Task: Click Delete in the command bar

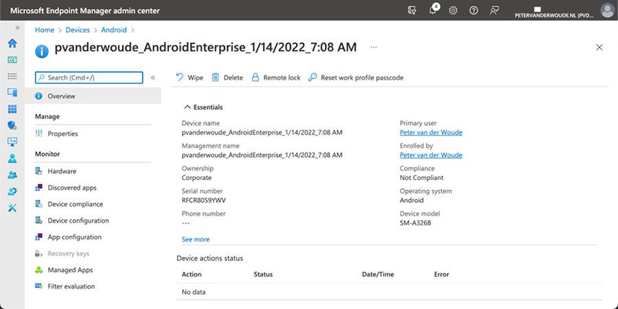Action: [227, 78]
